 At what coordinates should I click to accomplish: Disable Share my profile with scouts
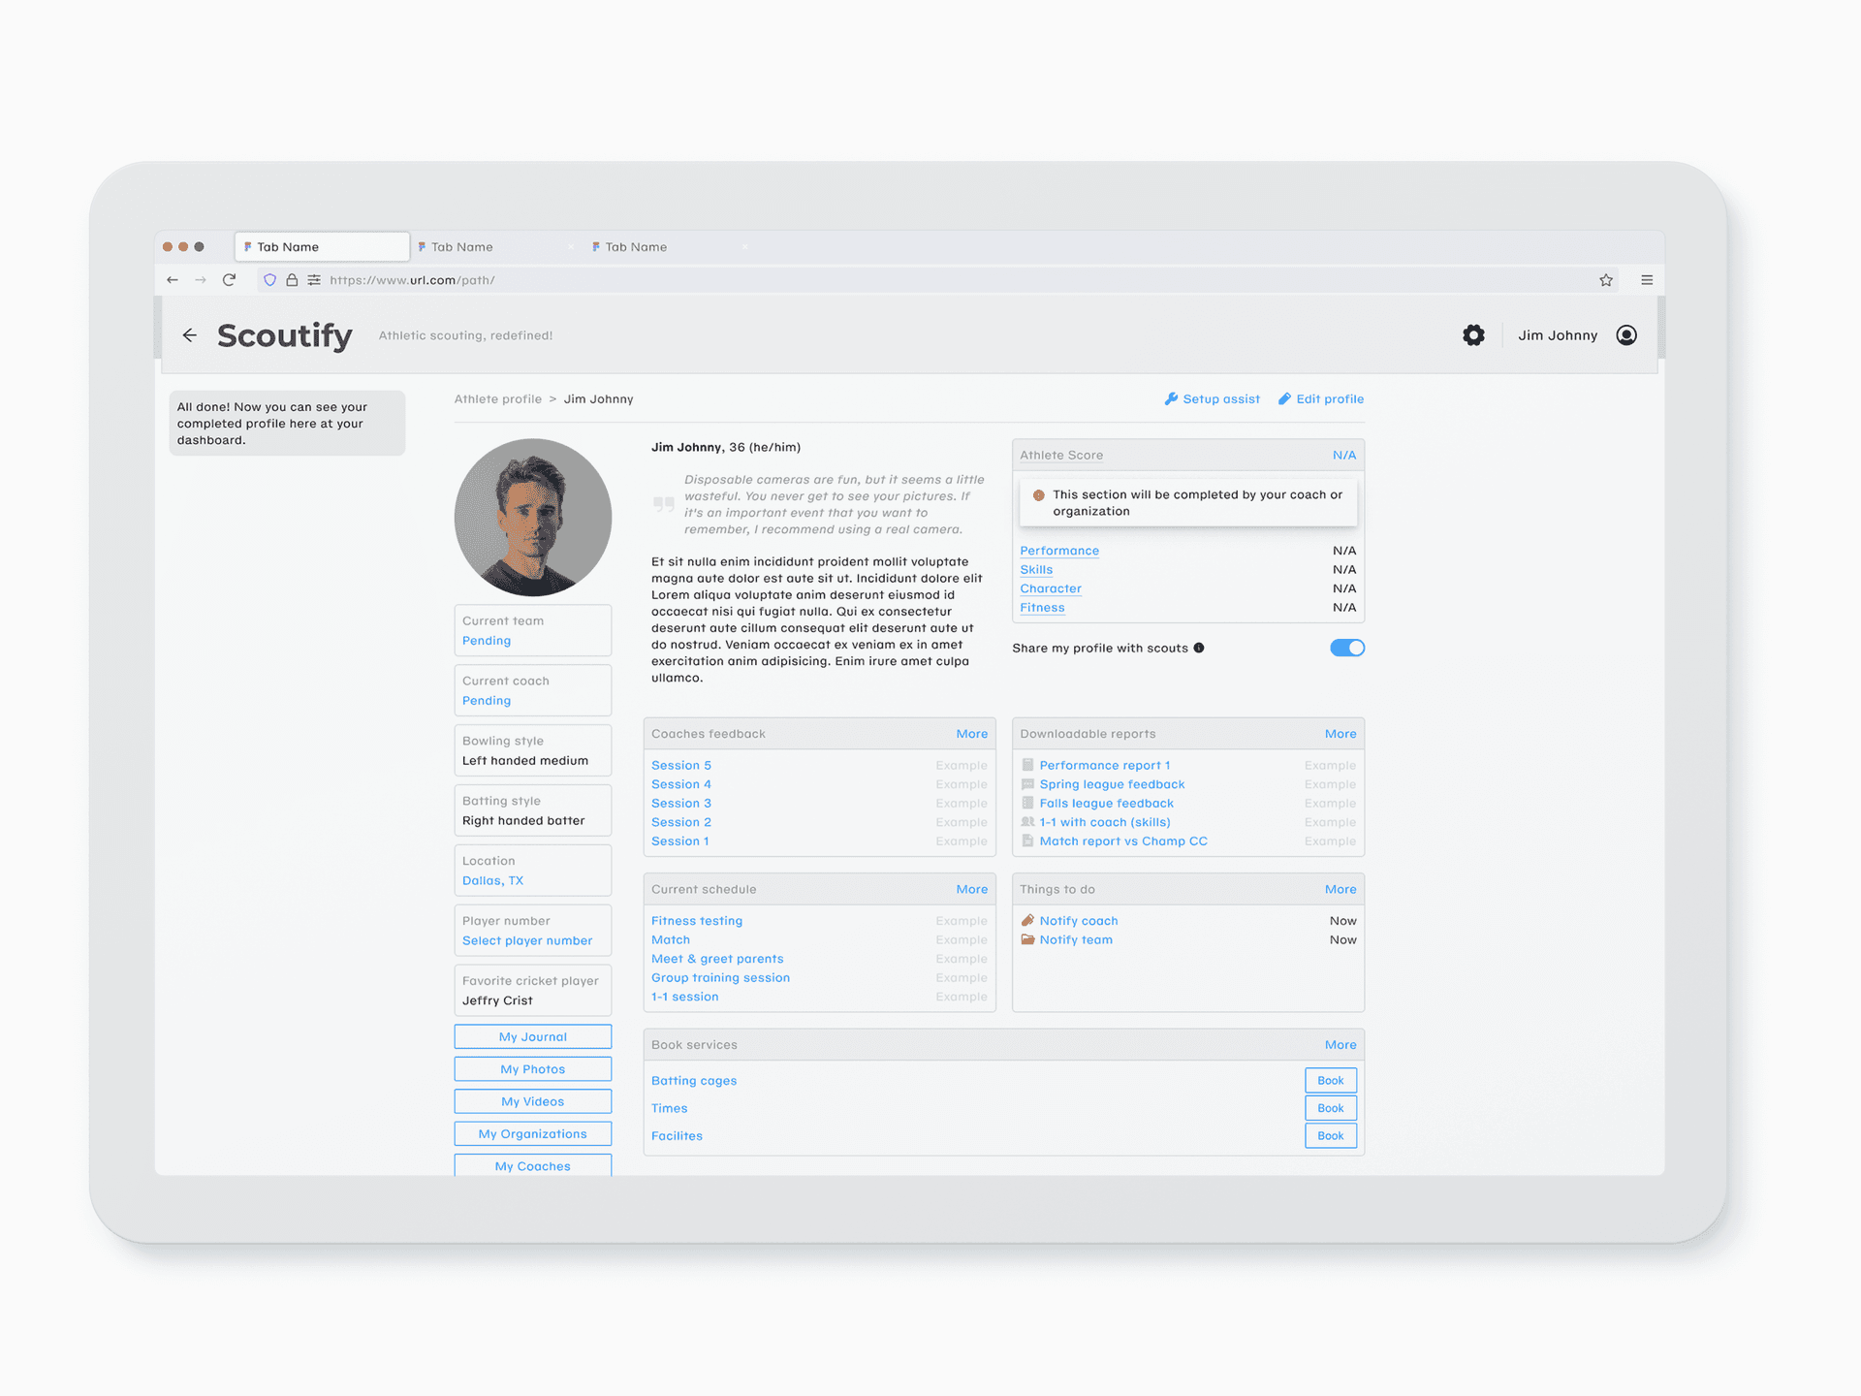pos(1346,648)
